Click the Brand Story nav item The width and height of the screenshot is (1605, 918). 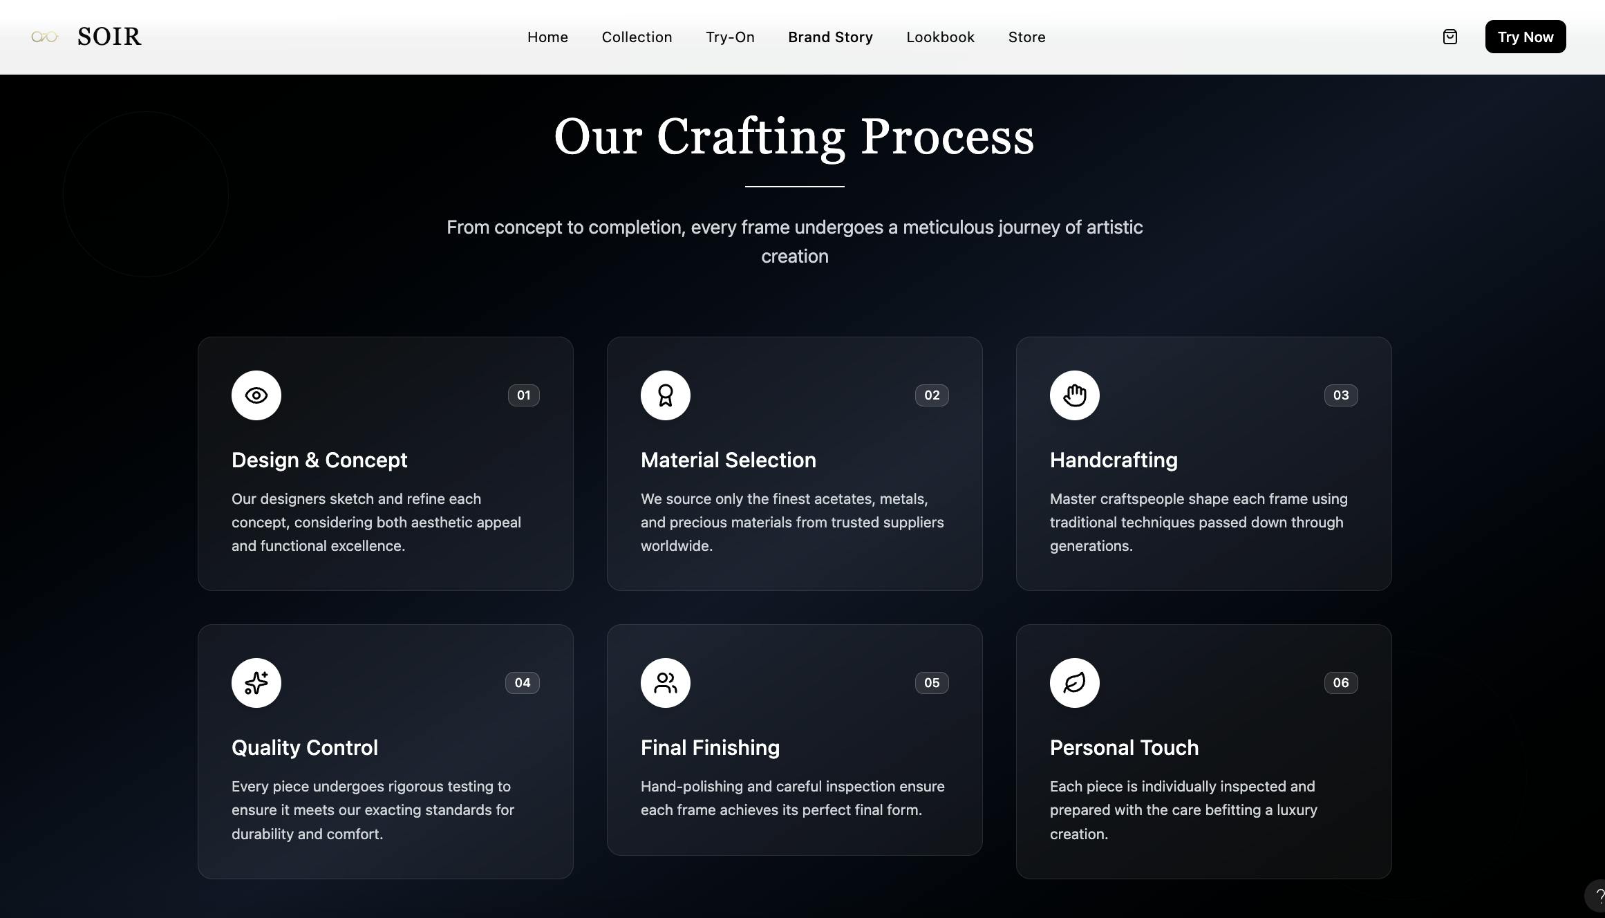pyautogui.click(x=830, y=37)
